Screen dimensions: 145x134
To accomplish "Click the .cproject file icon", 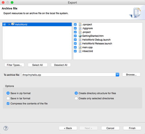I will (x=80, y=24).
